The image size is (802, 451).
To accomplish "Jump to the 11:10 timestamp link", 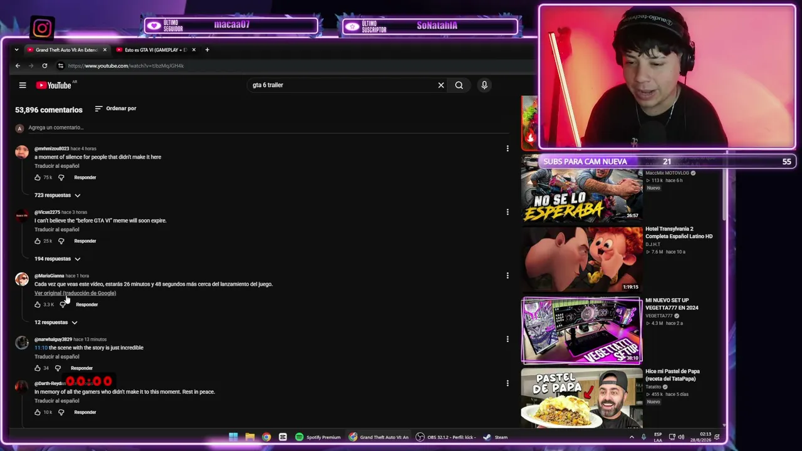I will click(x=41, y=348).
